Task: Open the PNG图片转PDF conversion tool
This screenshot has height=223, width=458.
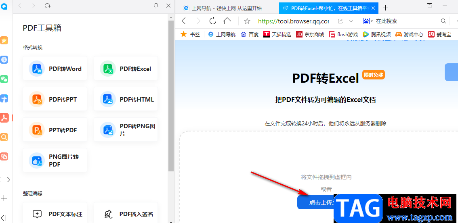Action: coord(55,160)
